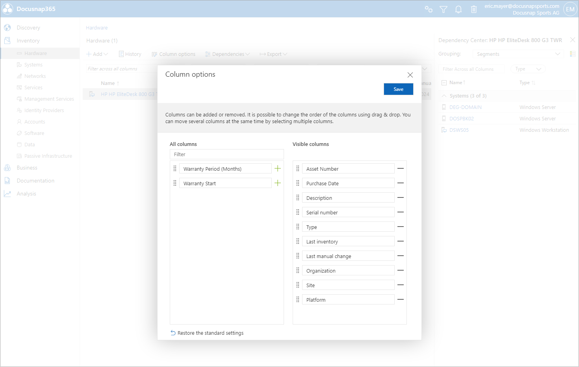Open the notifications bell
The height and width of the screenshot is (367, 579).
click(x=458, y=9)
